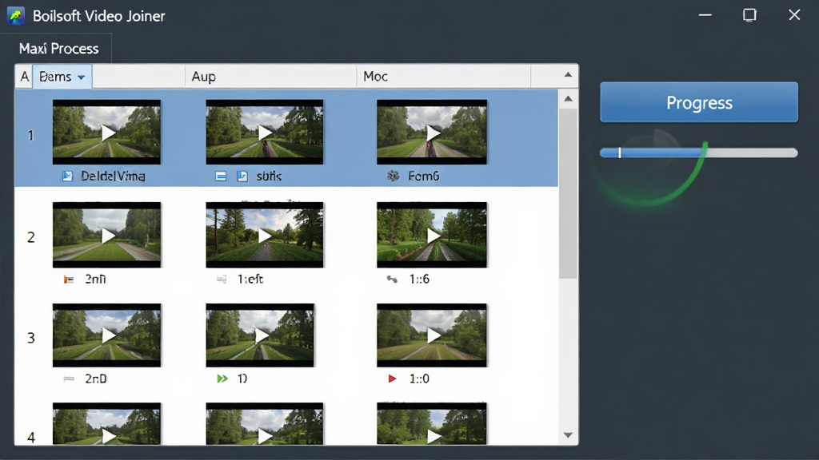Click the scroll-down arrow of the list scrollbar

(x=569, y=435)
